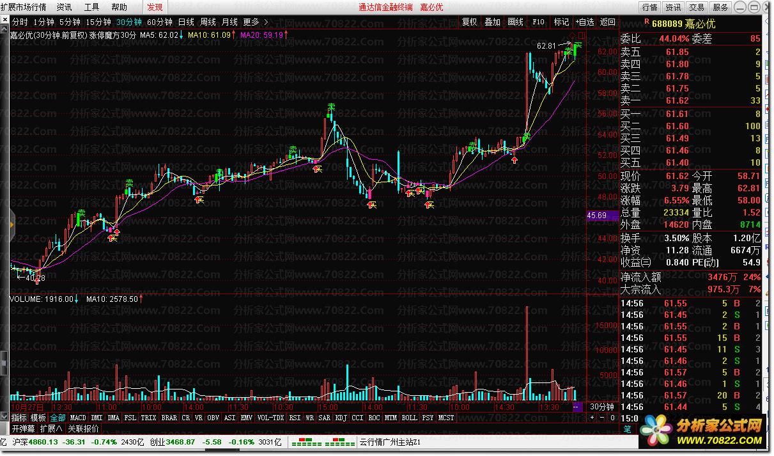Zoom out chart with the − button
Image resolution: width=774 pixels, height=456 pixels.
point(602,418)
